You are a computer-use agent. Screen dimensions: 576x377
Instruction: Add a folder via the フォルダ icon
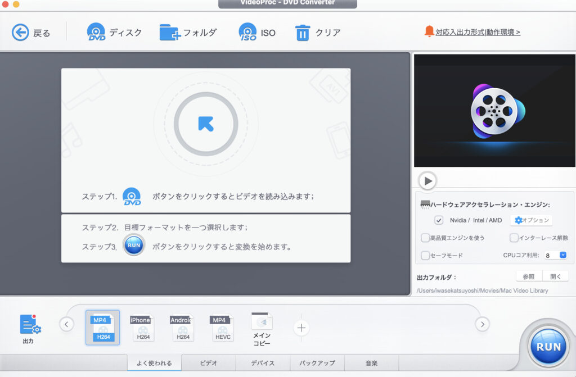point(170,32)
